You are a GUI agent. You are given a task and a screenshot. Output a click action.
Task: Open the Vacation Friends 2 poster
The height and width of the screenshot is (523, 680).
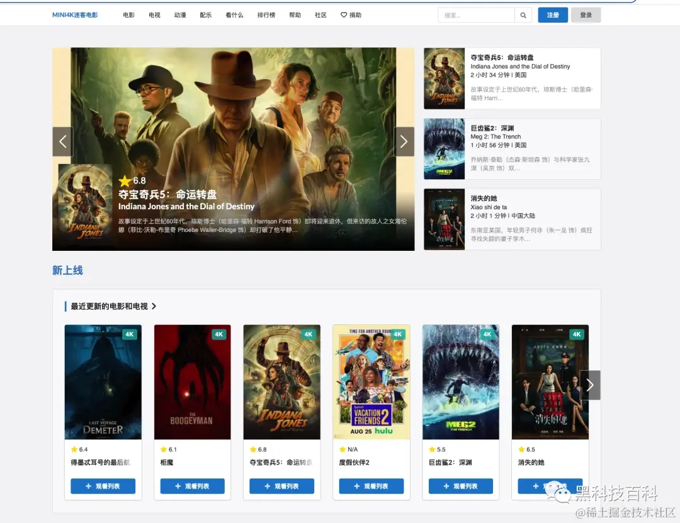[x=371, y=382]
